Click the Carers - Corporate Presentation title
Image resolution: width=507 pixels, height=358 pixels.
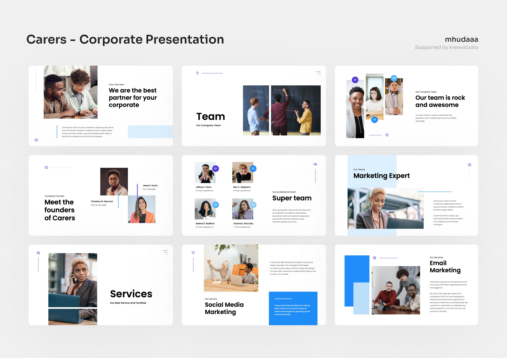(x=125, y=39)
